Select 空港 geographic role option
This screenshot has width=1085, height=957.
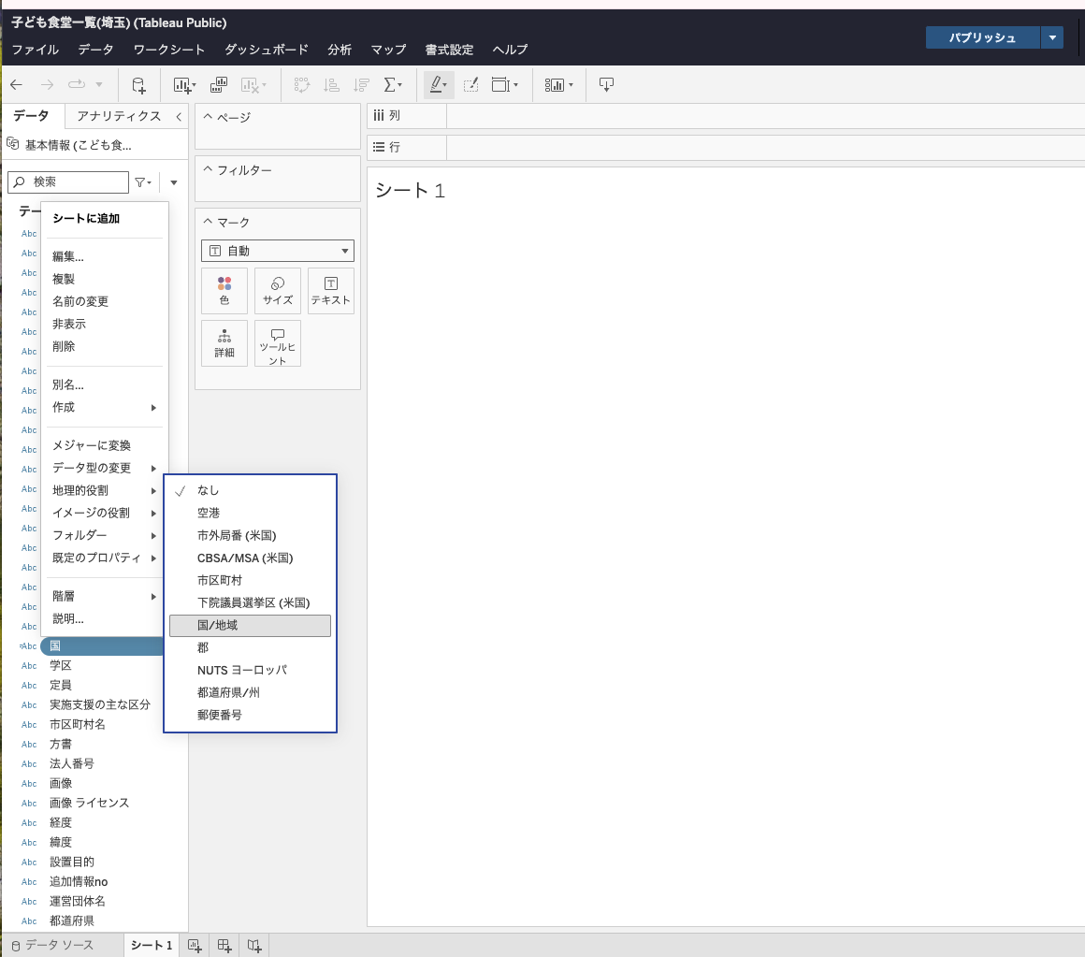point(251,513)
